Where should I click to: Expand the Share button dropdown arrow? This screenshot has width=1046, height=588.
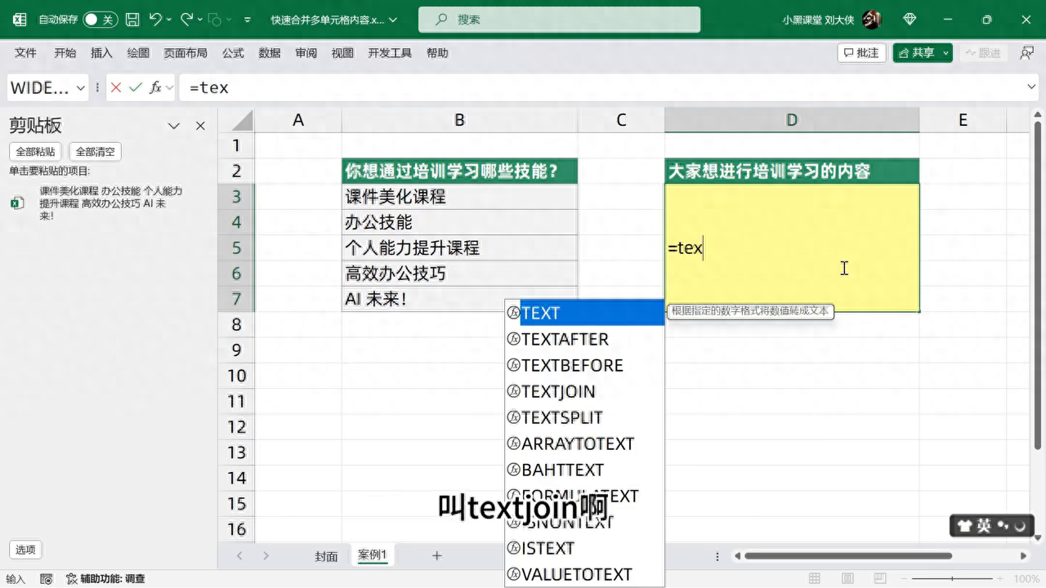(946, 53)
